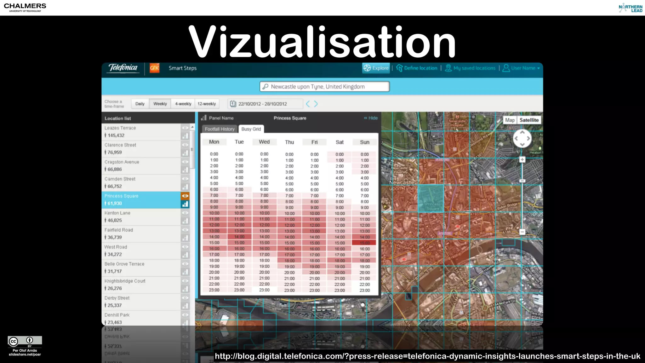Click the Explore globe icon
The image size is (645, 363).
367,68
